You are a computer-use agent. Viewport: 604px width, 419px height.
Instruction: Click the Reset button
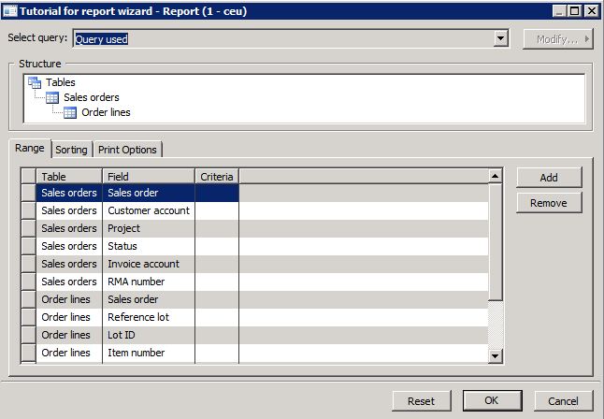(x=422, y=401)
